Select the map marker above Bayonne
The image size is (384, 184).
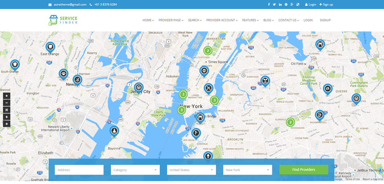tap(114, 132)
